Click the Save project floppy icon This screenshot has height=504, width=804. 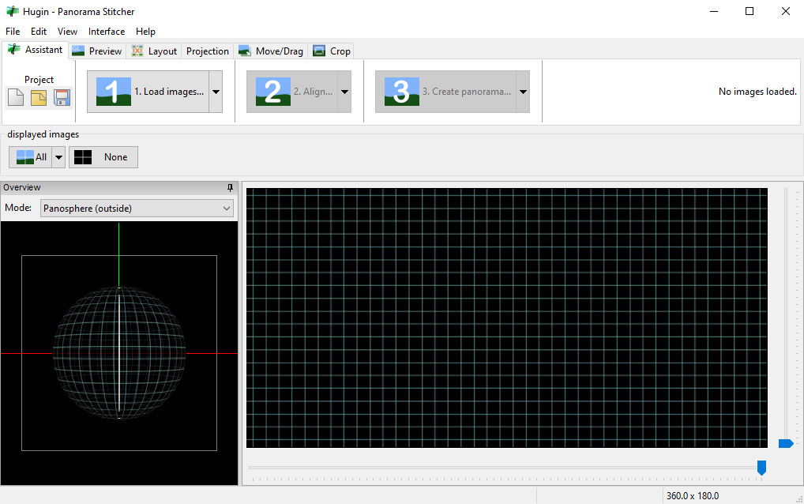(x=62, y=98)
